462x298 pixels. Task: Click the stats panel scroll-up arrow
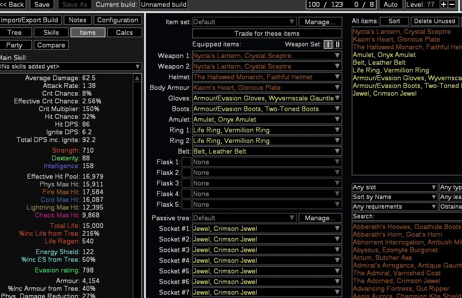[137, 78]
